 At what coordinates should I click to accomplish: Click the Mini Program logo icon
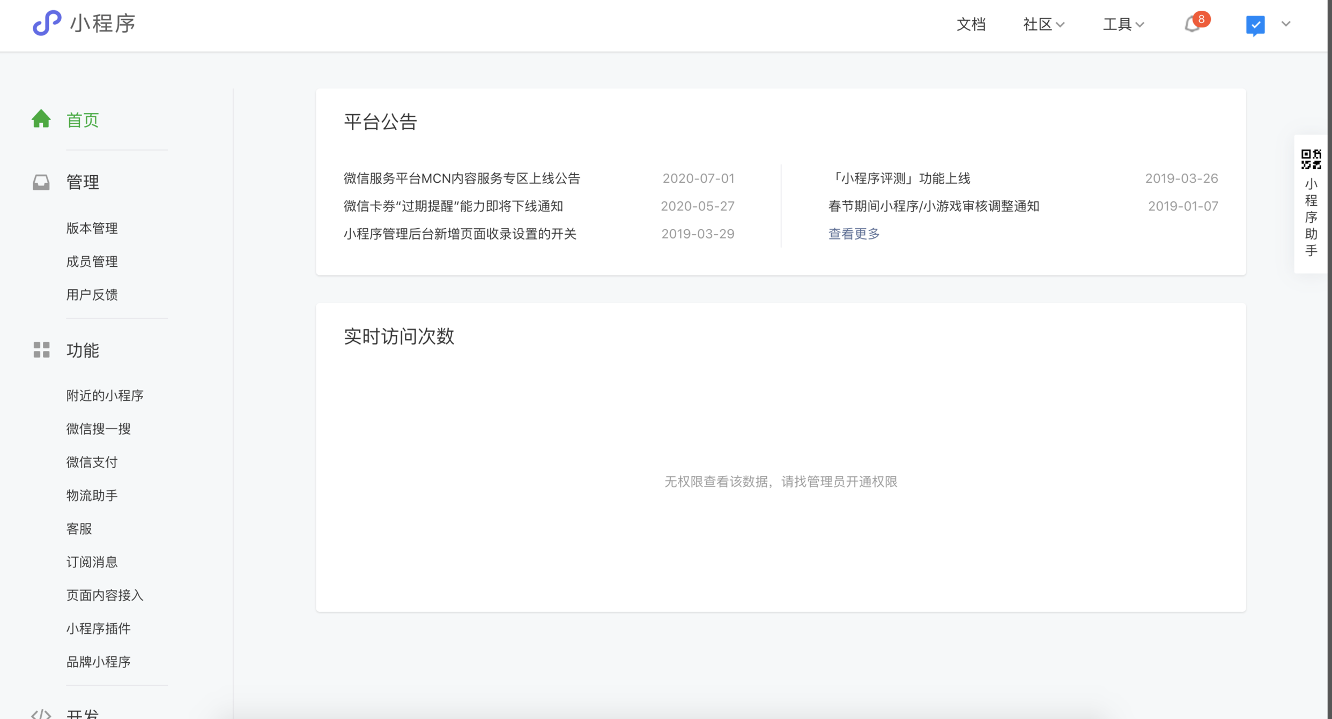click(47, 23)
